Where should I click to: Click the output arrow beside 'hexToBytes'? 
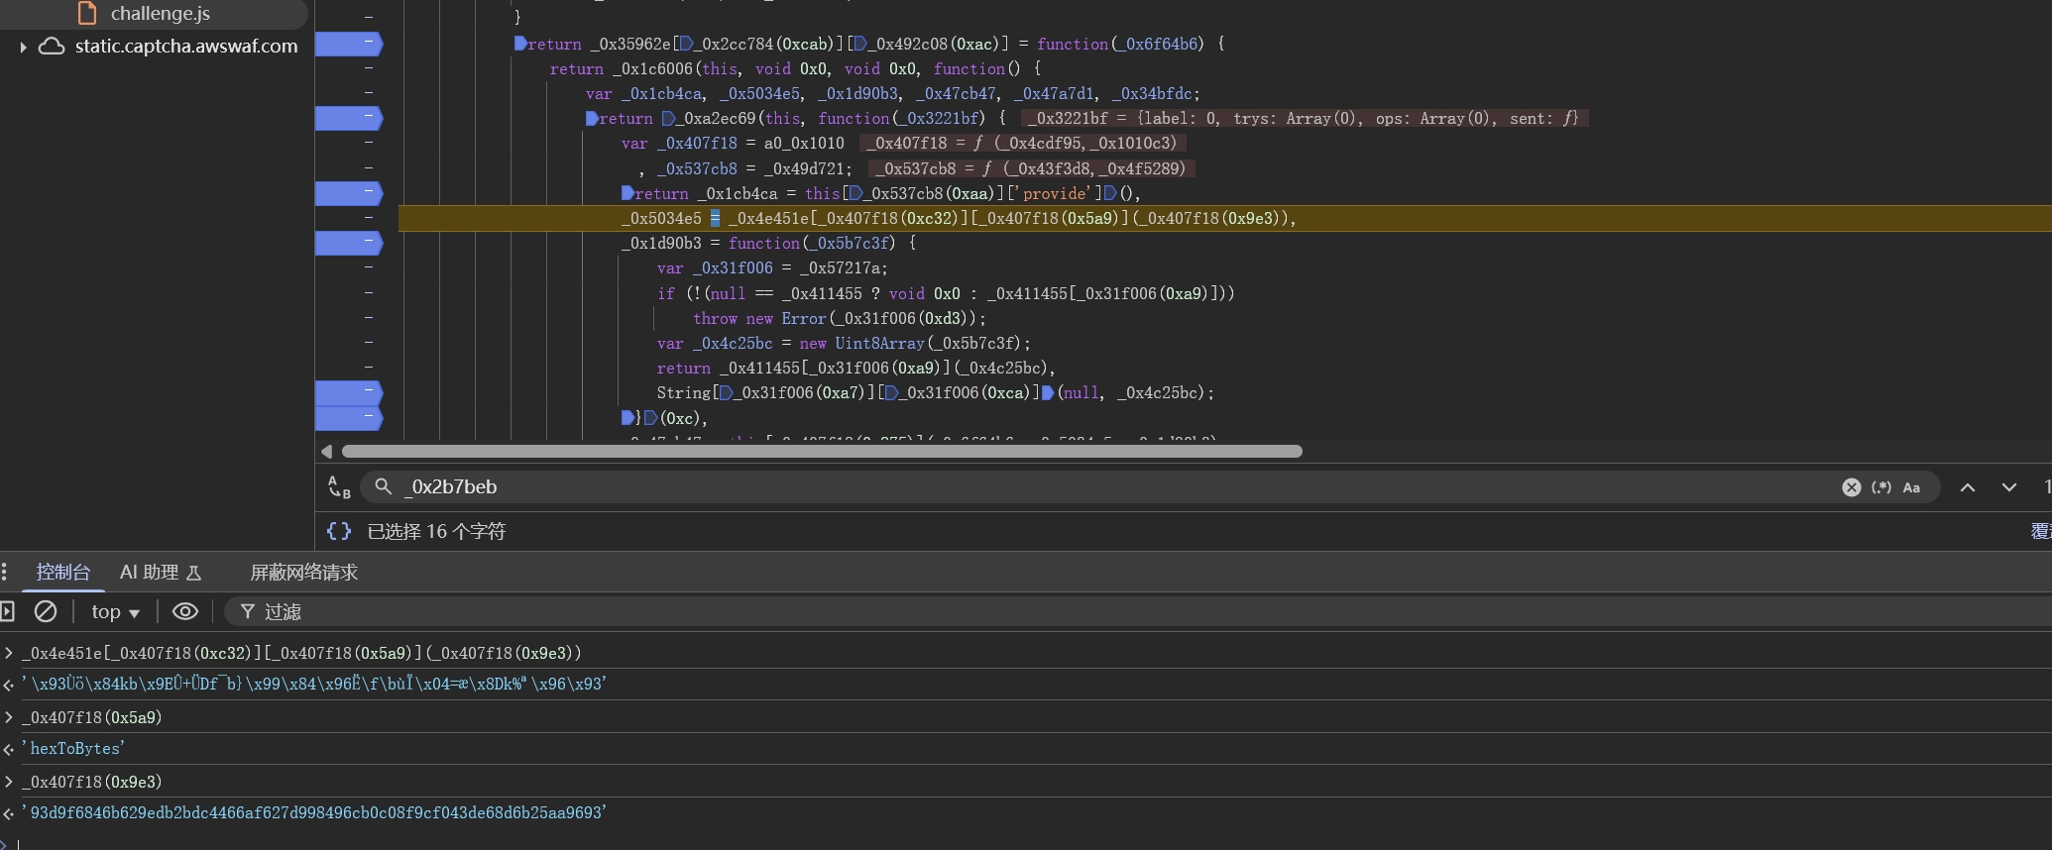pos(9,749)
